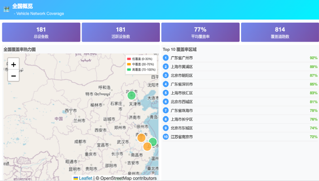Select the 广东省深圳市 region name
This screenshot has width=319, height=181.
click(x=182, y=84)
